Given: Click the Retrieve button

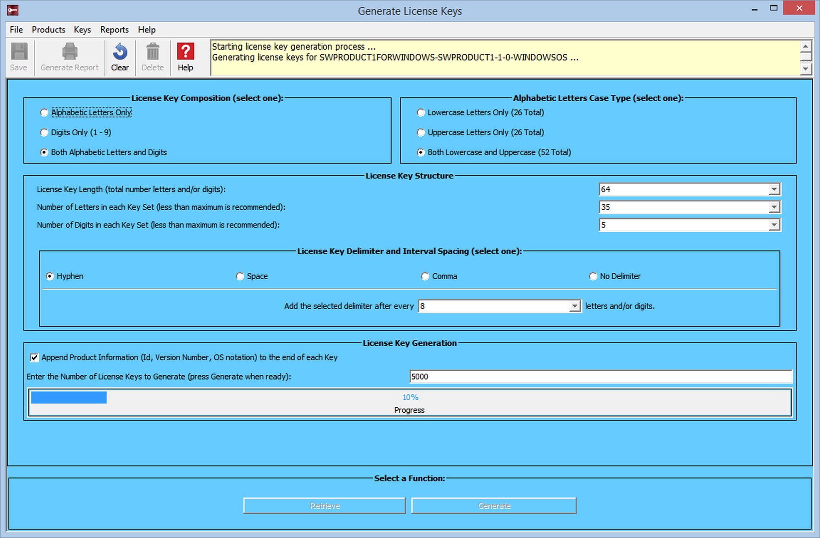Looking at the screenshot, I should [325, 506].
